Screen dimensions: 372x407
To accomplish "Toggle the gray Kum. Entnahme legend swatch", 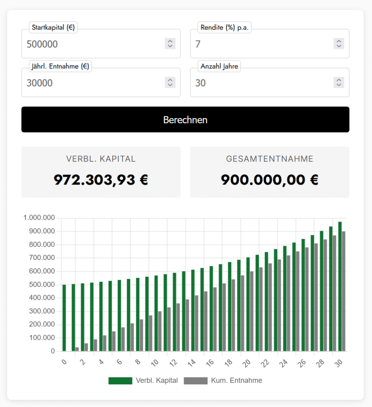I will [196, 381].
